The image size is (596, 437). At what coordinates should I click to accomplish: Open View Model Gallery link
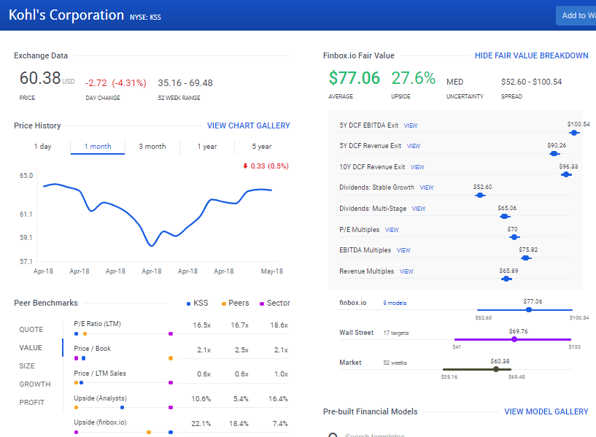click(546, 411)
